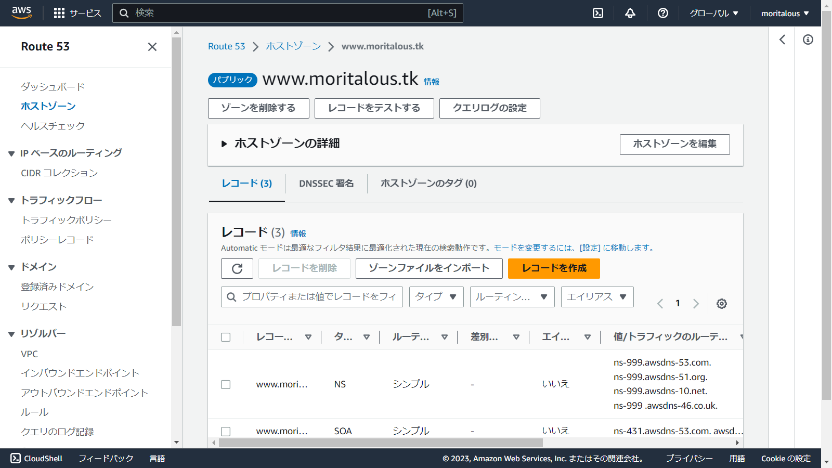Select all records with the header checkbox
832x468 pixels.
(x=226, y=337)
